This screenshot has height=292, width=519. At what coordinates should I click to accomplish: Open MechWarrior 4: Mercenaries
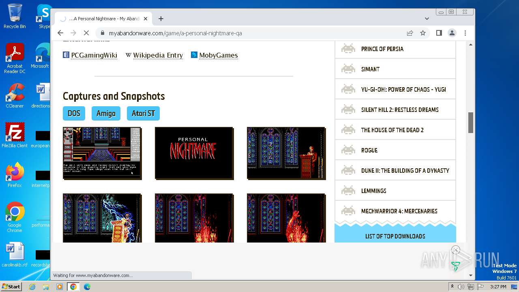[x=399, y=211]
